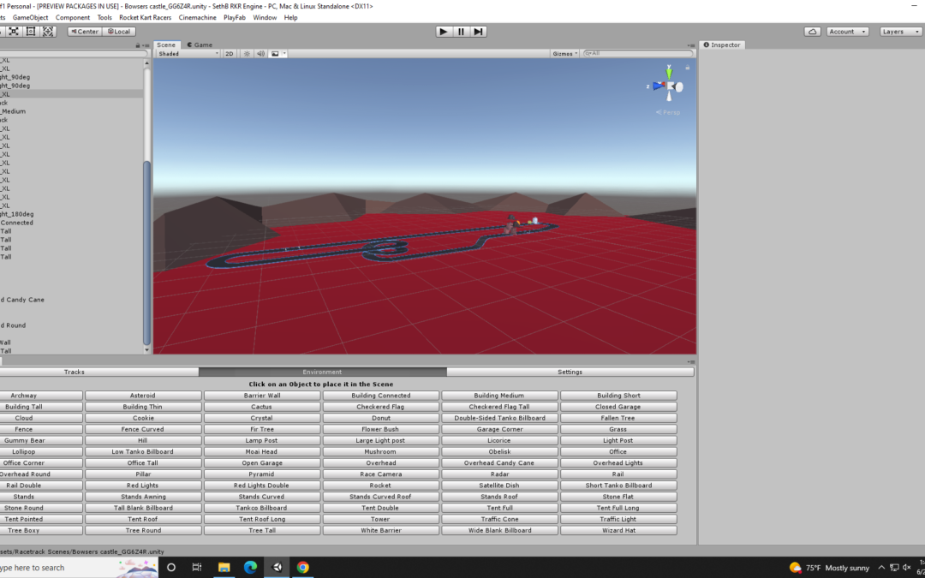Viewport: 925px width, 578px height.
Task: Open the Cinemachine menu
Action: 198,18
